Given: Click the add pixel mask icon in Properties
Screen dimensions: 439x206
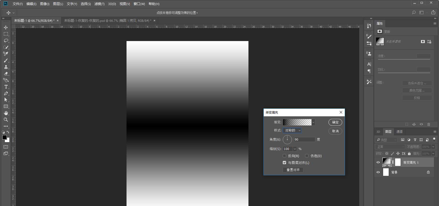Looking at the screenshot, I should point(423,42).
